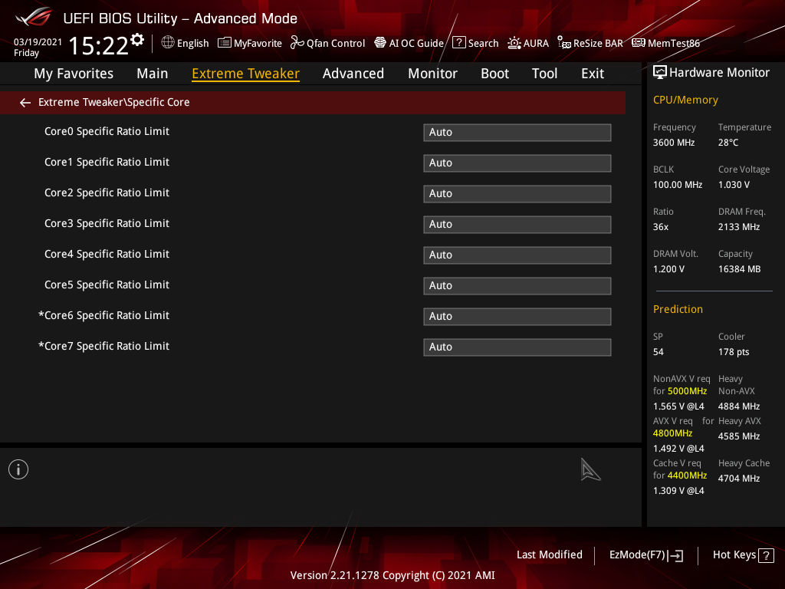Click the 5000MHz prediction value
Image resolution: width=785 pixels, height=589 pixels.
pos(688,391)
